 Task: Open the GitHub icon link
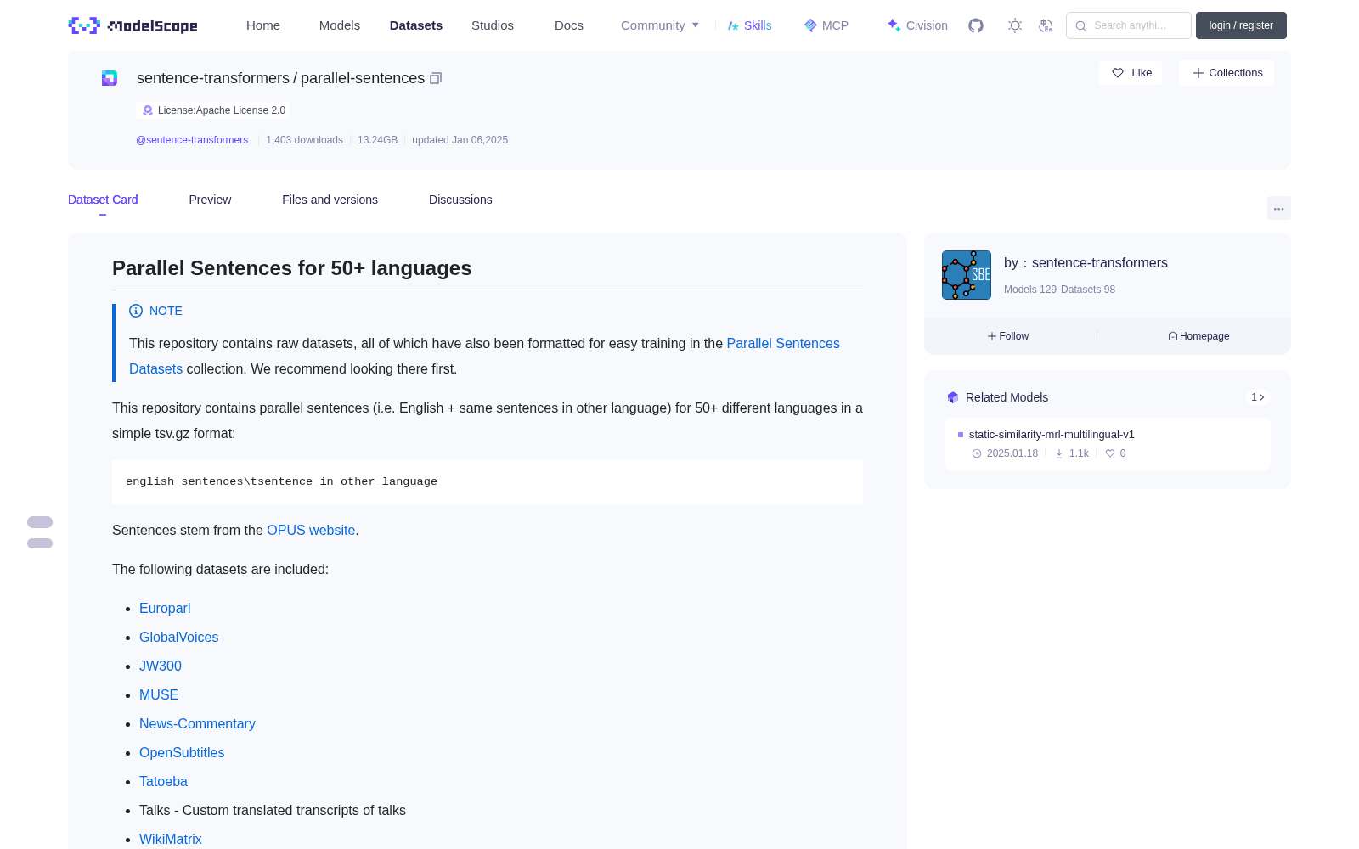tap(976, 25)
